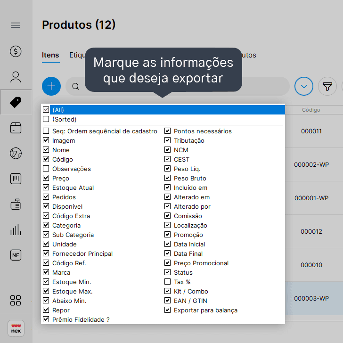Uncheck the Fornecedor Principal checkbox
The width and height of the screenshot is (343, 343).
46,253
